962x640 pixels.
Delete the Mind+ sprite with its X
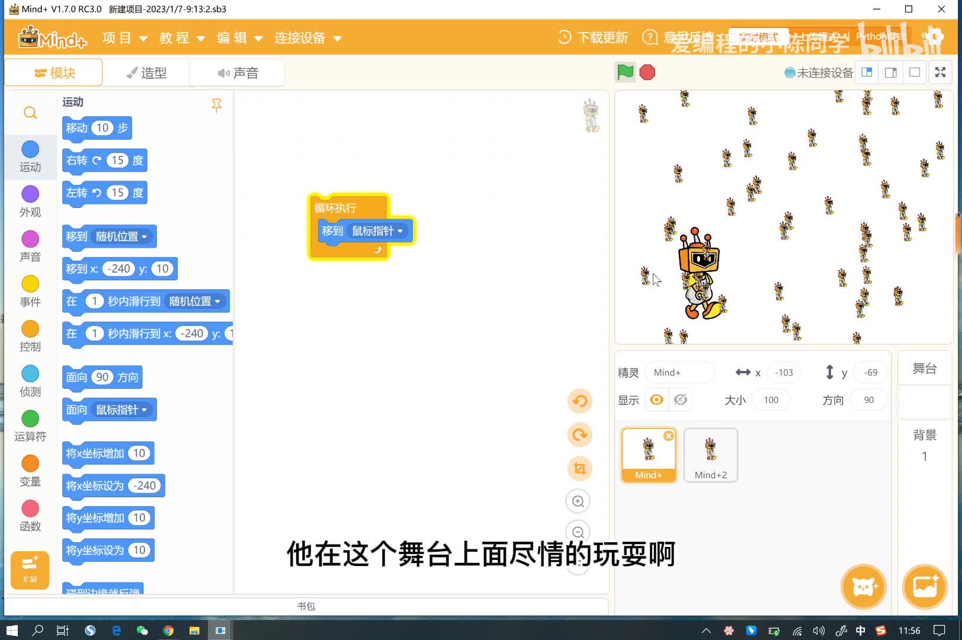[x=669, y=436]
